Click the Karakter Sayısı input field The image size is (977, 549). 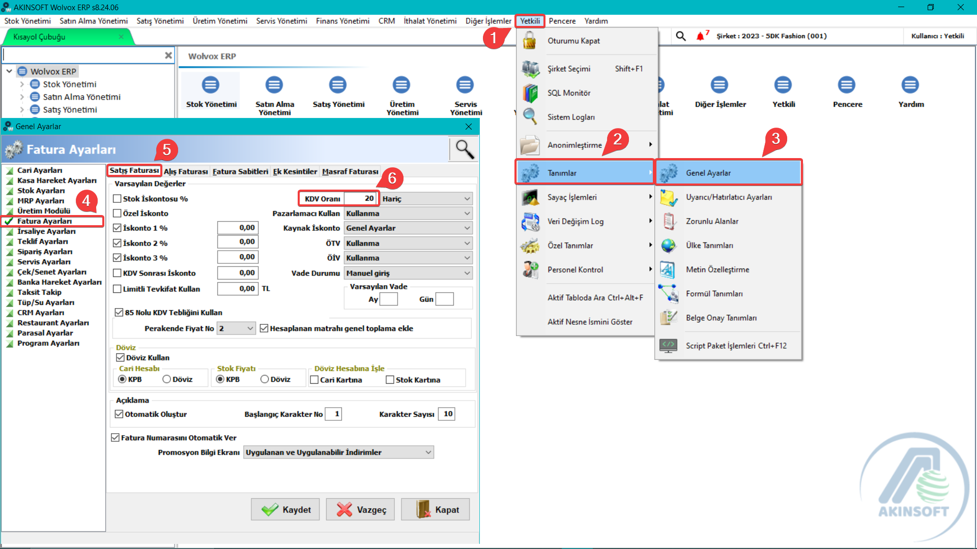coord(447,414)
